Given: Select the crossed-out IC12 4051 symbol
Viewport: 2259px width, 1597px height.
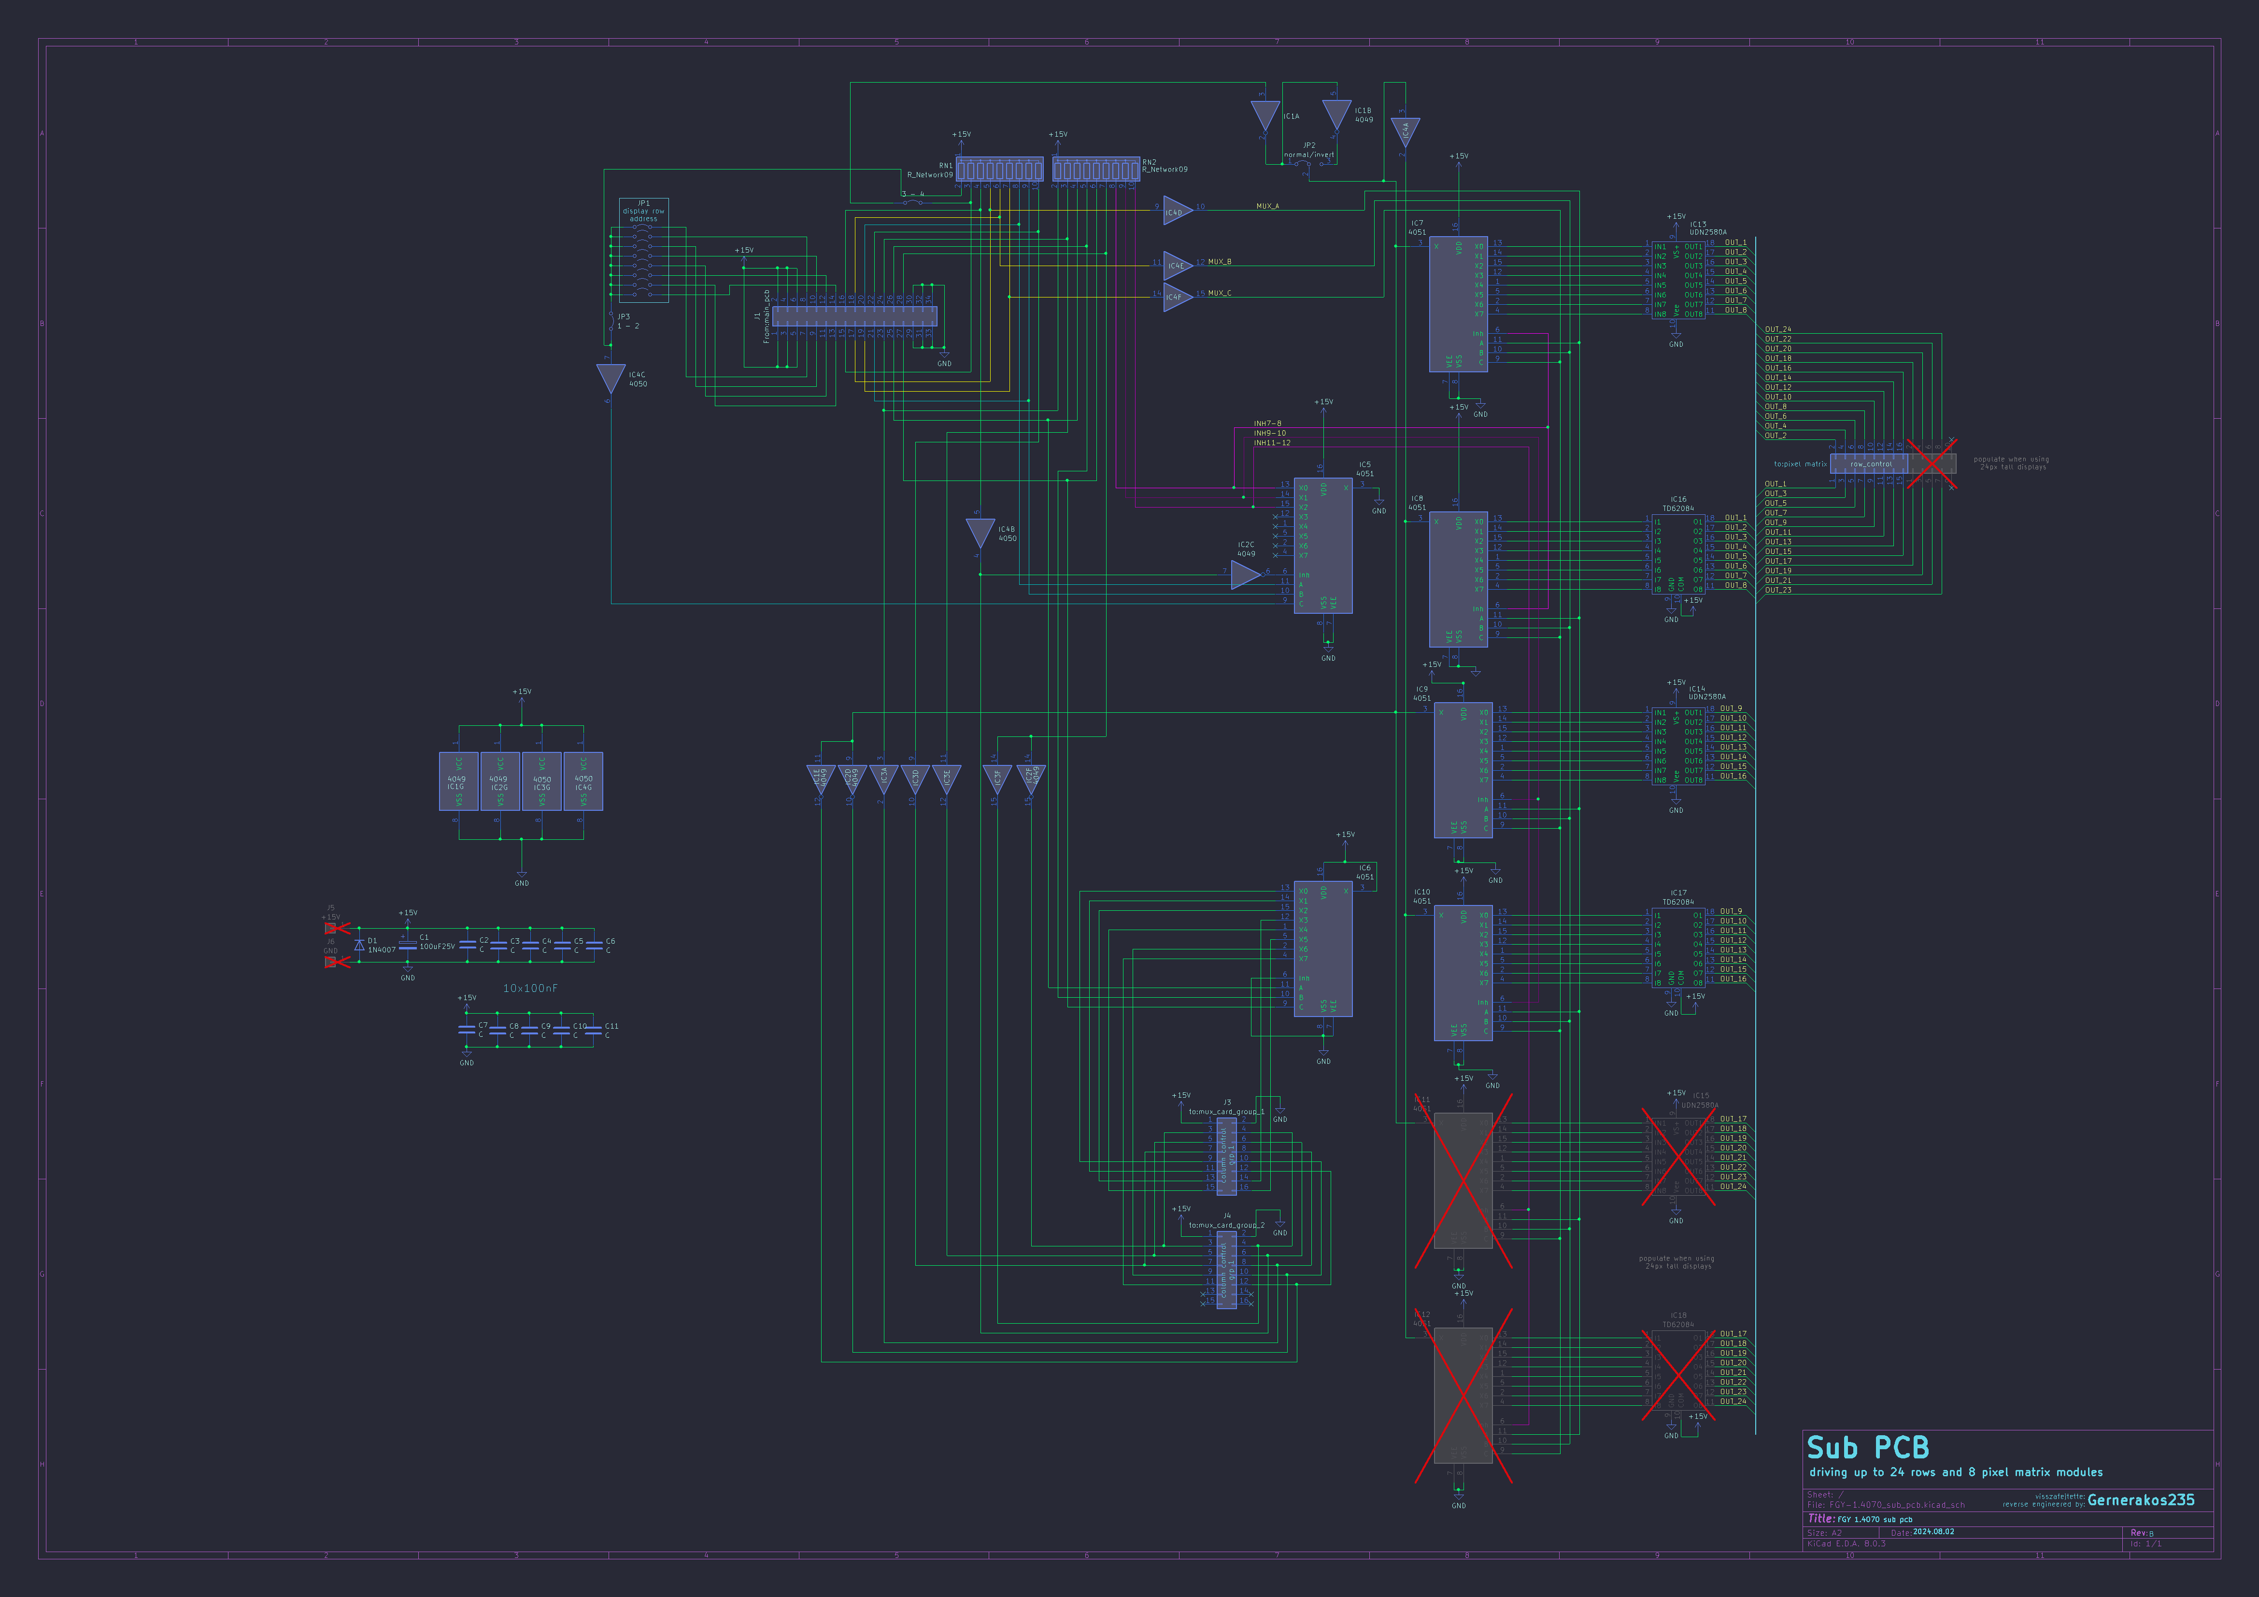Looking at the screenshot, I should pos(1463,1395).
